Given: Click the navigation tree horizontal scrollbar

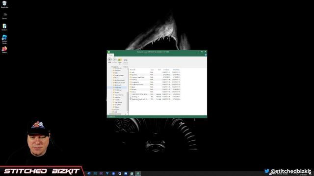Looking at the screenshot, I should (115, 114).
